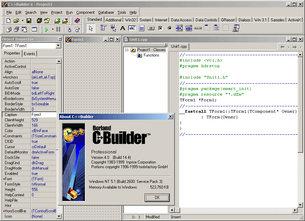
Task: Select the RadioGroup component icon
Action: pyautogui.click(x=216, y=28)
